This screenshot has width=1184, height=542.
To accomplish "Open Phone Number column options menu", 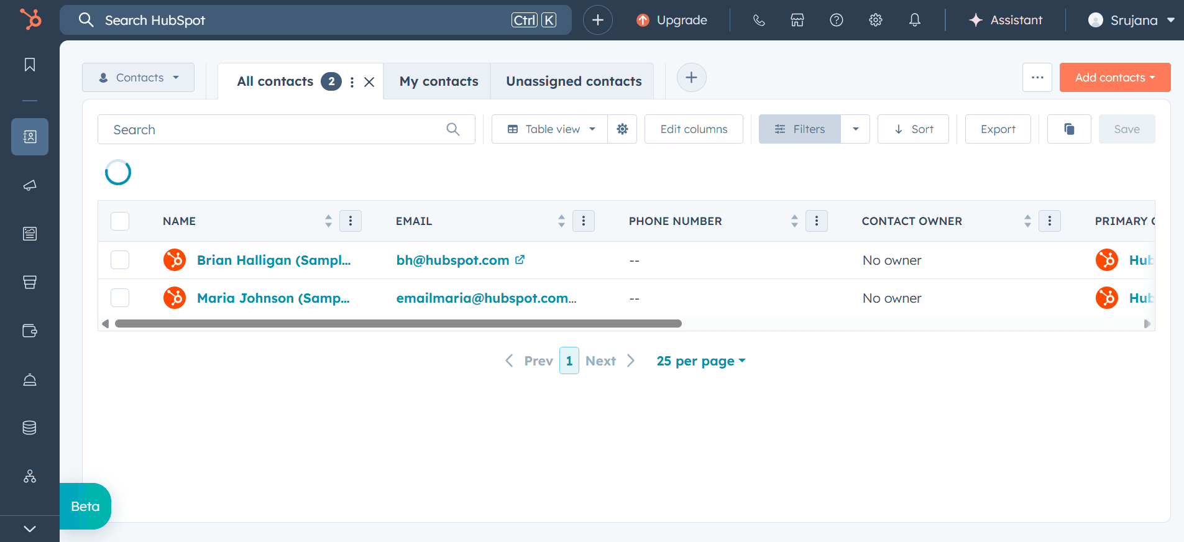I will point(817,221).
